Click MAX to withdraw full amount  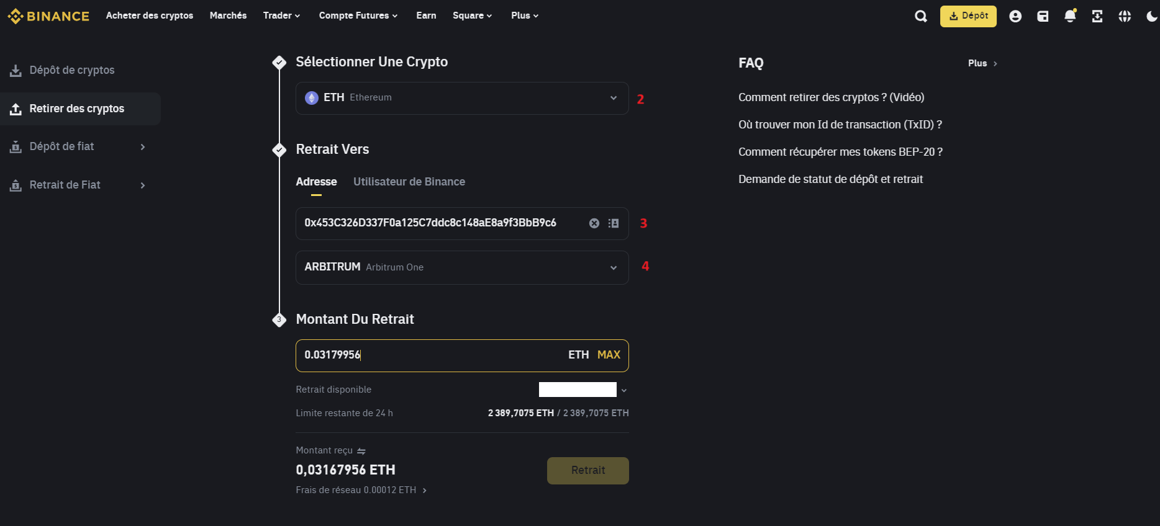click(x=609, y=355)
